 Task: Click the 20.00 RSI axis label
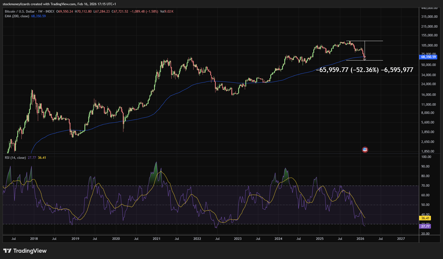pyautogui.click(x=425, y=234)
